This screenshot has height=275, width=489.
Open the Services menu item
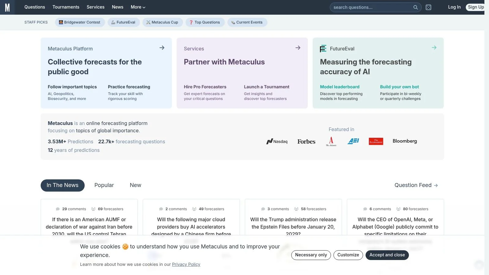(x=95, y=7)
